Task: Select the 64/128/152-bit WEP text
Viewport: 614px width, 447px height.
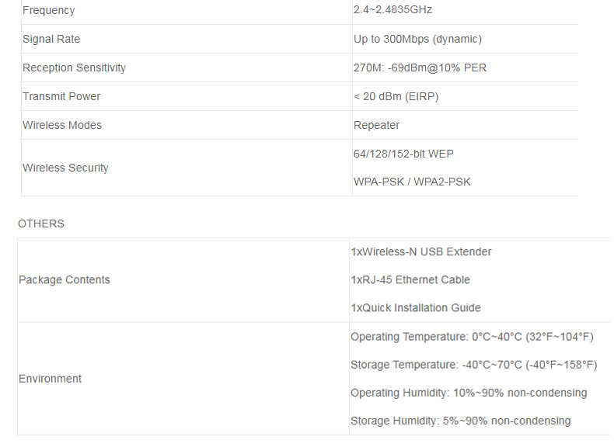Action: point(403,154)
